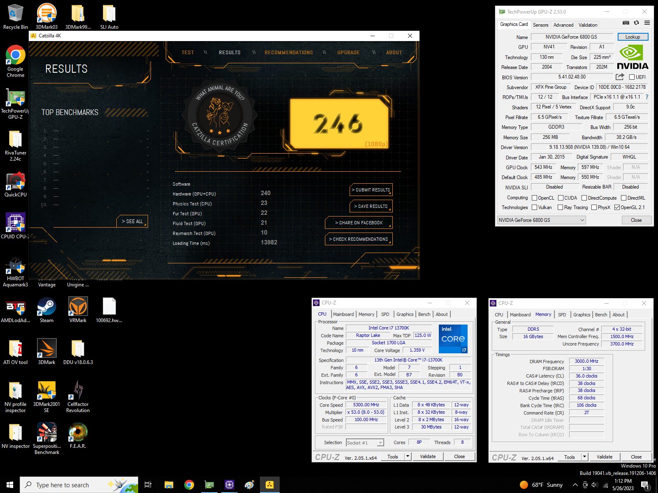Click the Lookup button in GPU-Z
The width and height of the screenshot is (658, 493).
[633, 37]
